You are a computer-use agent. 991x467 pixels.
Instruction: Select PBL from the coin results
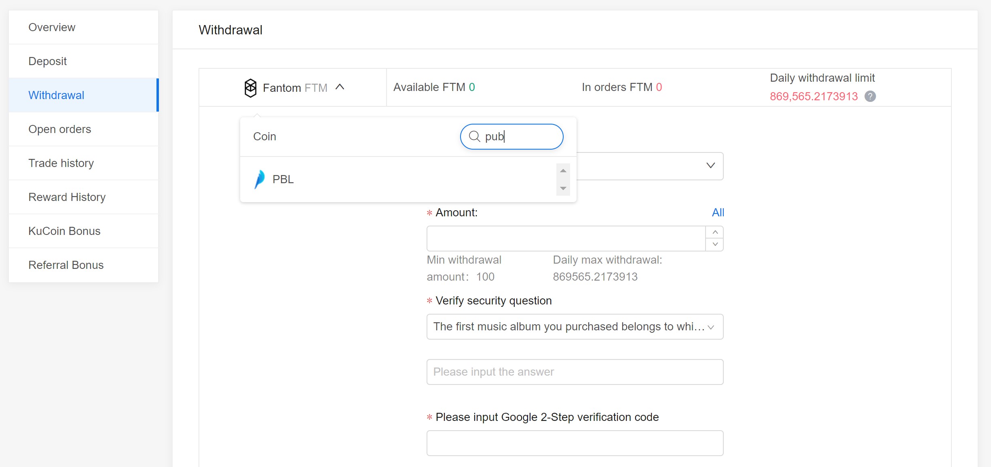pos(283,179)
